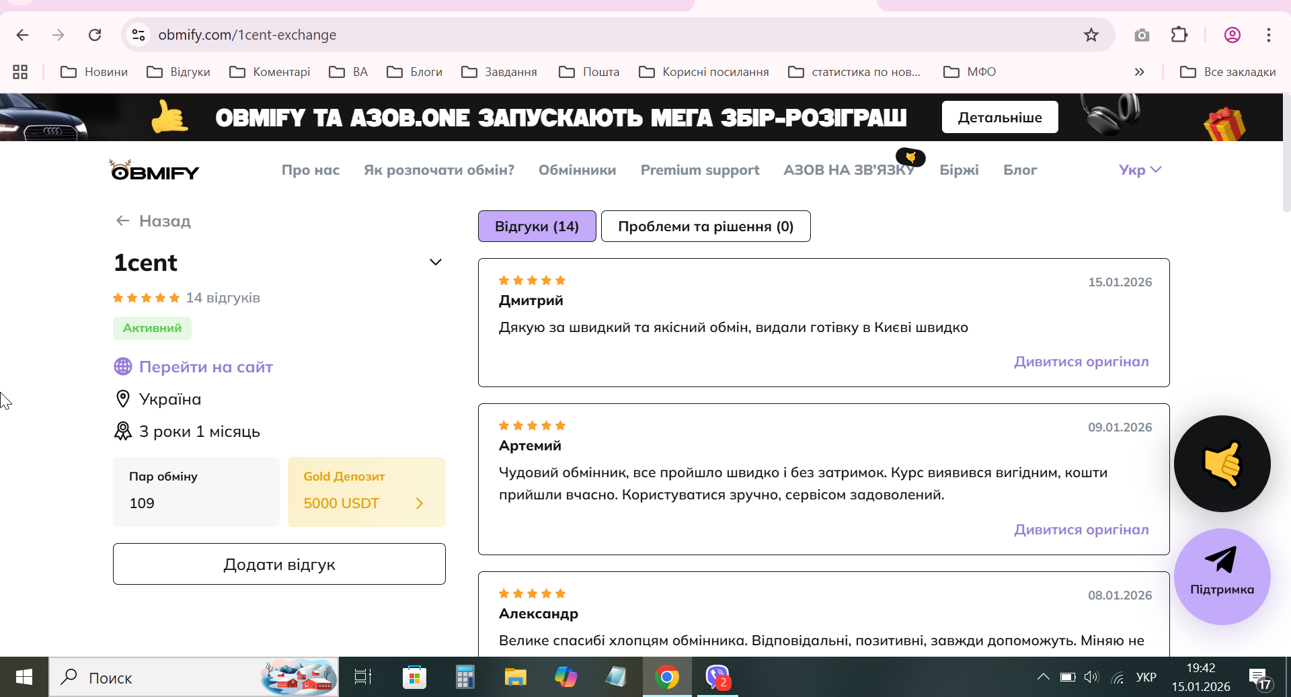The width and height of the screenshot is (1291, 697).
Task: Bookmark this page with the star icon
Action: 1091,35
